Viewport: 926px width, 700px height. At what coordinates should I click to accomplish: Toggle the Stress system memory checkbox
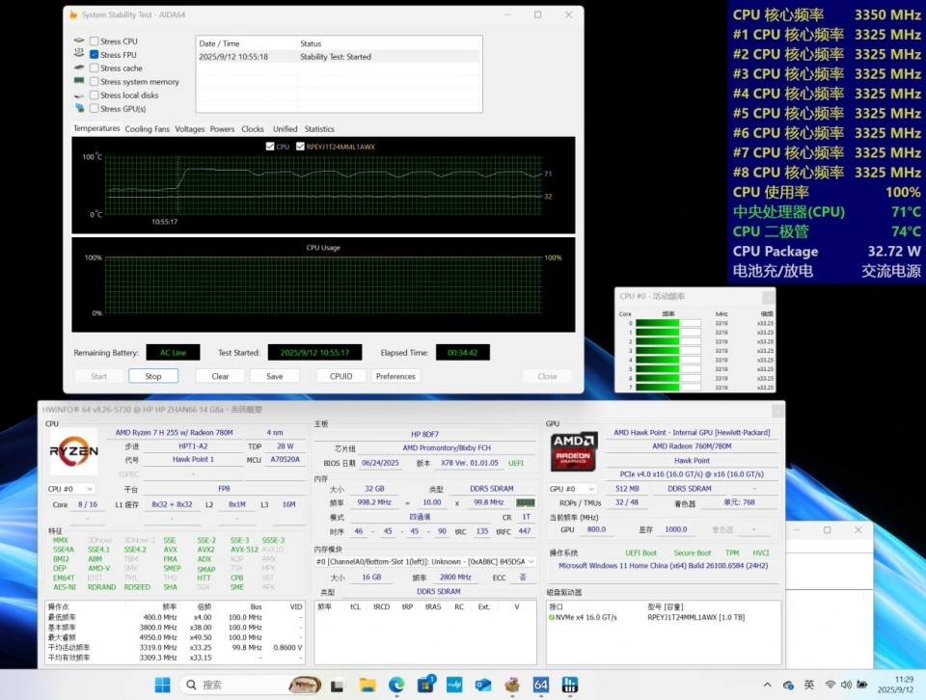click(x=95, y=82)
